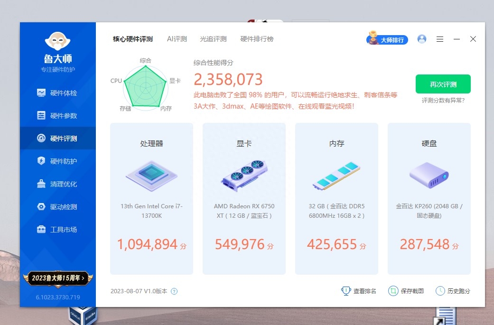Click the Ludashi monkey logo
Viewport: 494px width, 325px height.
(x=57, y=41)
